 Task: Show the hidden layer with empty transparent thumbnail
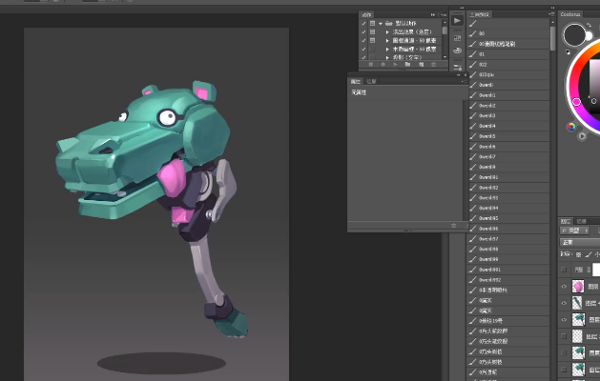[564, 336]
